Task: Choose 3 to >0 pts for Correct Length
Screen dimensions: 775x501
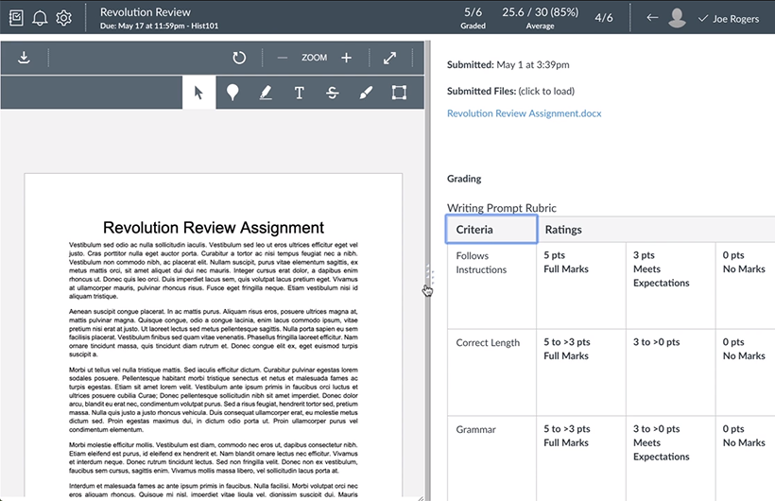Action: click(670, 372)
